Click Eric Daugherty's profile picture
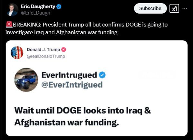Screen dimensions: 193x140 13,10
